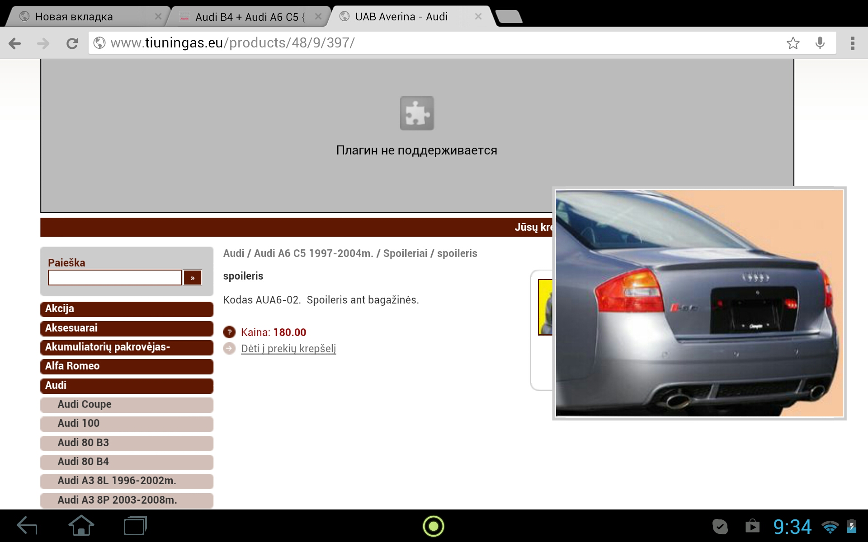Click the Jūsų krepšelis cart bar text

click(533, 227)
